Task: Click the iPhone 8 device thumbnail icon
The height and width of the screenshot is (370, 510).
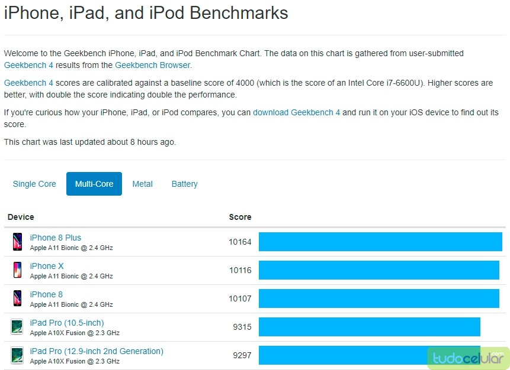Action: [x=17, y=298]
